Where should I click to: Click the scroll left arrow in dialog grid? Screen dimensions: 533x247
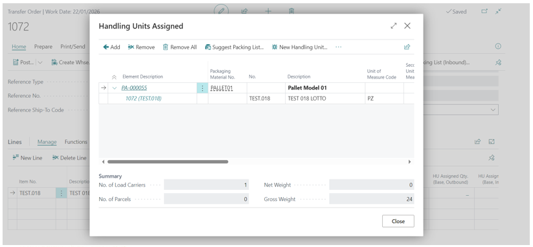[104, 162]
